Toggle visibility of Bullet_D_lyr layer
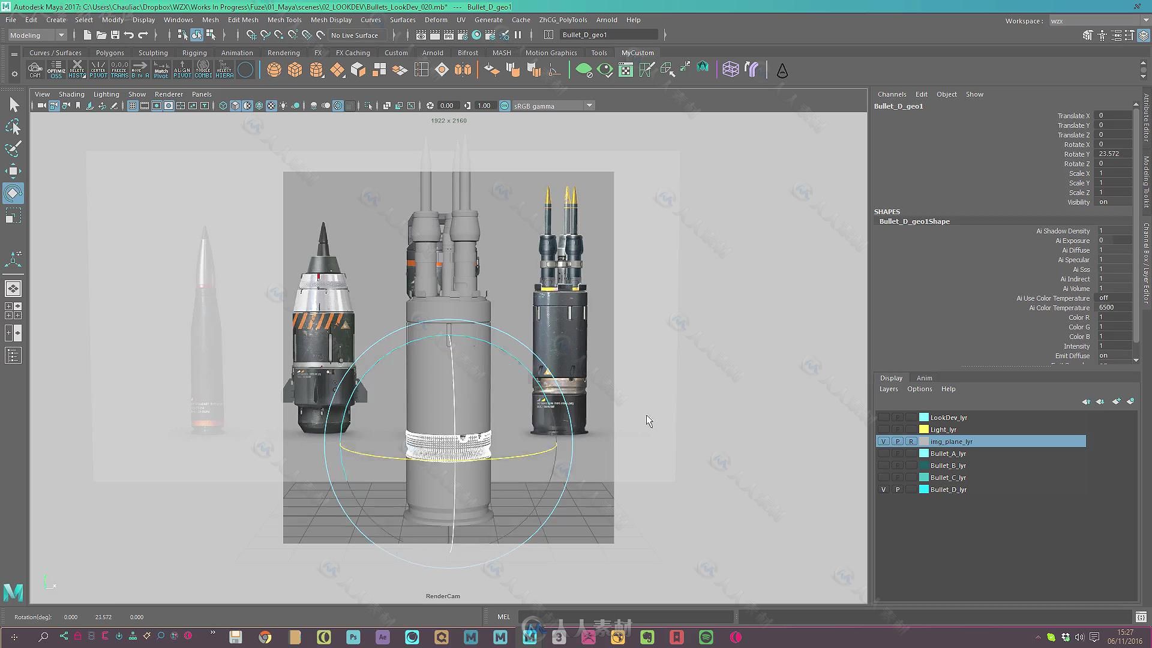 coord(883,489)
